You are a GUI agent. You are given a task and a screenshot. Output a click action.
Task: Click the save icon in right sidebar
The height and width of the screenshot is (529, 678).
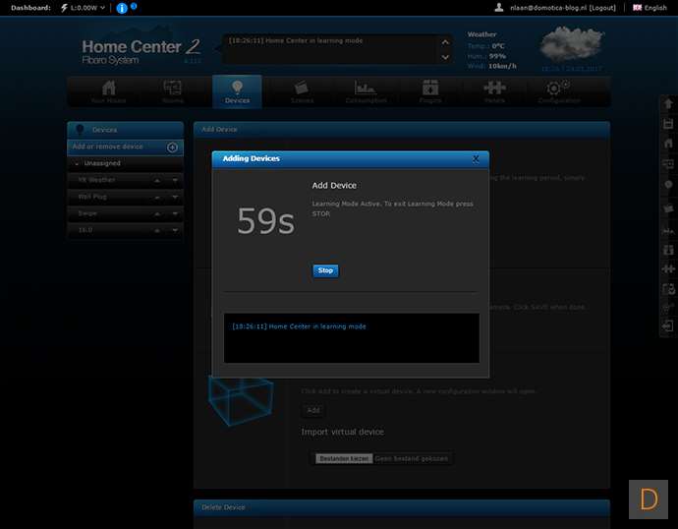(x=668, y=124)
